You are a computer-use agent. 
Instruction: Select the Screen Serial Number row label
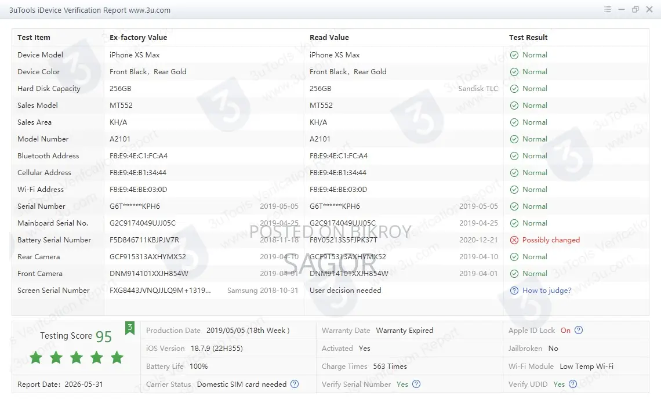[x=53, y=290]
